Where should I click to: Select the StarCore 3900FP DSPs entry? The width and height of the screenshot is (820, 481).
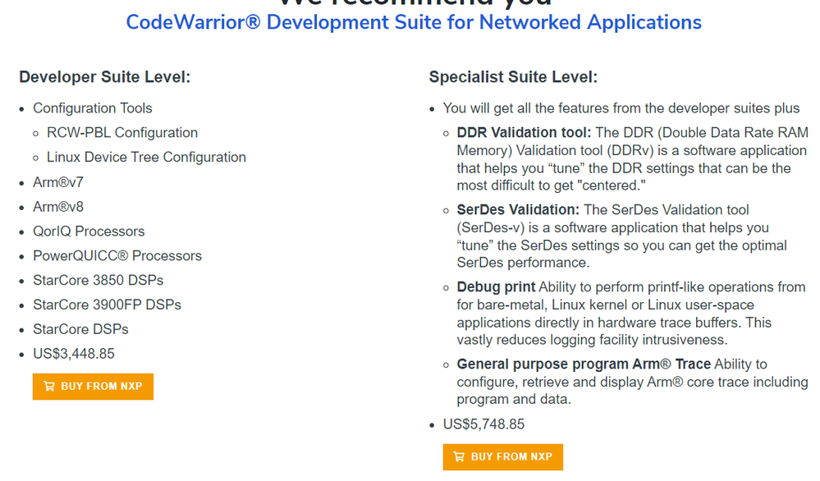[107, 305]
